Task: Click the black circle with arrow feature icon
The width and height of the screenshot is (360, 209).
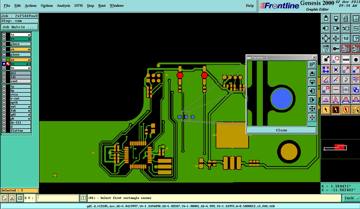Action: [326, 60]
